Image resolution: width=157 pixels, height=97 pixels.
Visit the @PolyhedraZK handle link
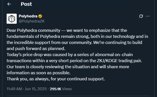[31, 21]
